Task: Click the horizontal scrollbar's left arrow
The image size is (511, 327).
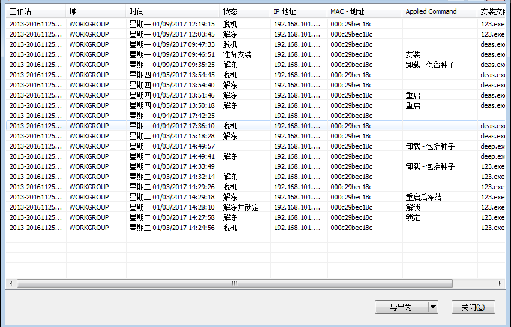Action: tap(10, 283)
